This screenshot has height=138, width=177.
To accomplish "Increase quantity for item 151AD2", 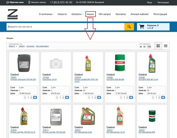I will click(63, 97).
